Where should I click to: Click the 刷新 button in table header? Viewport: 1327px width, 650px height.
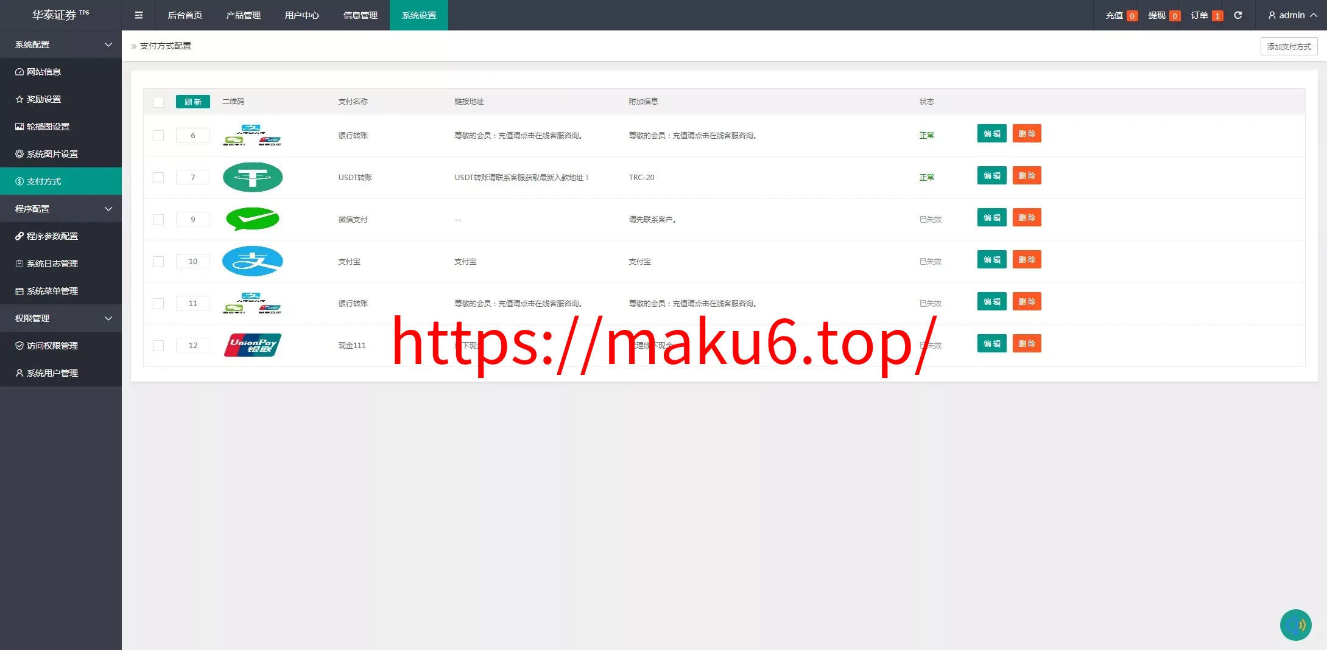point(193,102)
